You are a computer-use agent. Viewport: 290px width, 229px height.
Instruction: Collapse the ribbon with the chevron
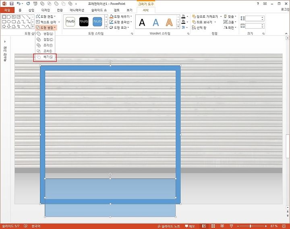pos(286,33)
